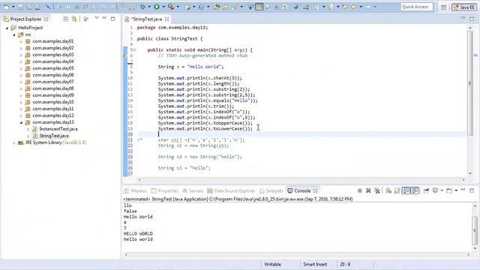Click the Save icon in toolbar
The width and height of the screenshot is (480, 270).
pyautogui.click(x=20, y=7)
